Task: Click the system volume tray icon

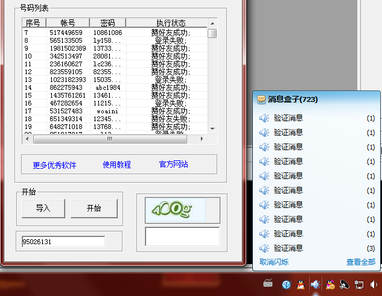Action: tap(373, 285)
